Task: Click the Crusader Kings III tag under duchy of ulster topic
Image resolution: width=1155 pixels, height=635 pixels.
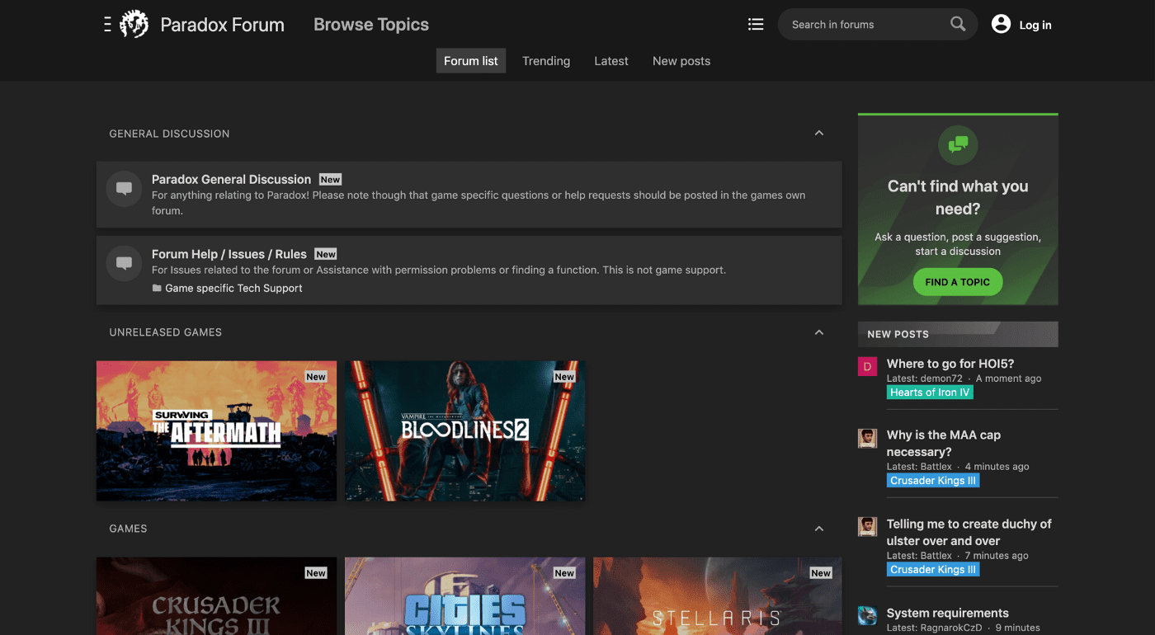Action: (933, 569)
